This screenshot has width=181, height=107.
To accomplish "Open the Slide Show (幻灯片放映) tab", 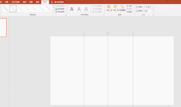I will point(16,2).
